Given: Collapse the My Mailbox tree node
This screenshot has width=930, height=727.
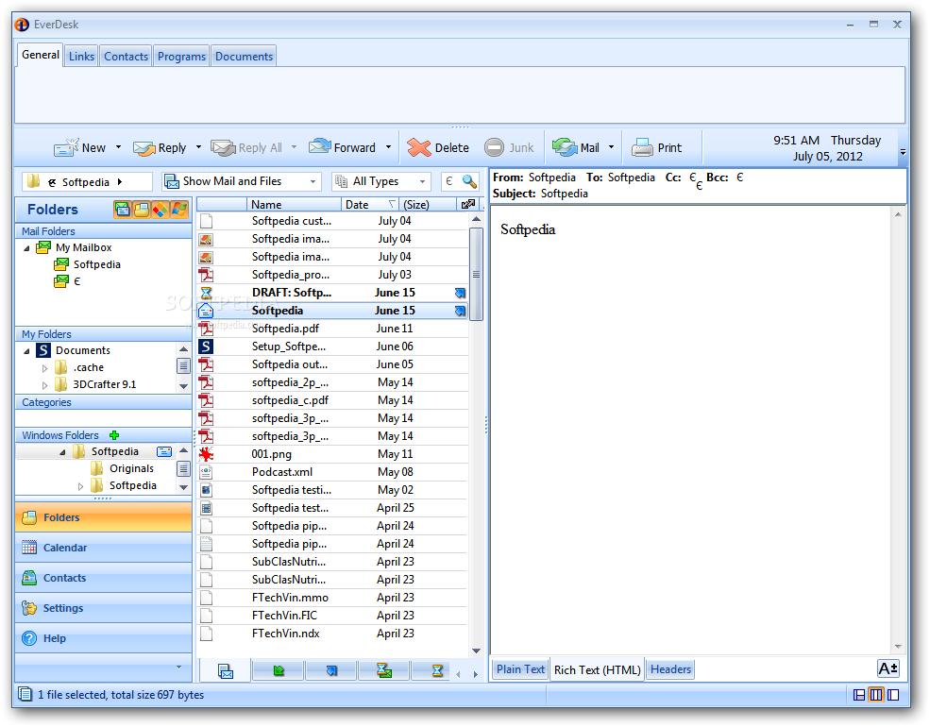Looking at the screenshot, I should [x=26, y=248].
